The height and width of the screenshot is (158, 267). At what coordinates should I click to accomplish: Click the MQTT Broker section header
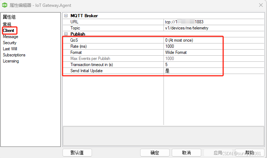tap(84, 16)
